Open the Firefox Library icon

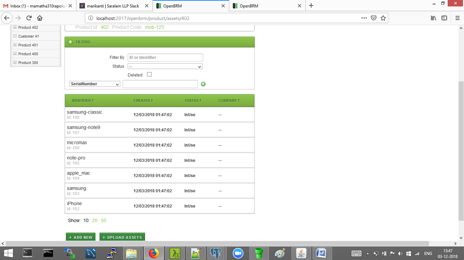[x=433, y=18]
